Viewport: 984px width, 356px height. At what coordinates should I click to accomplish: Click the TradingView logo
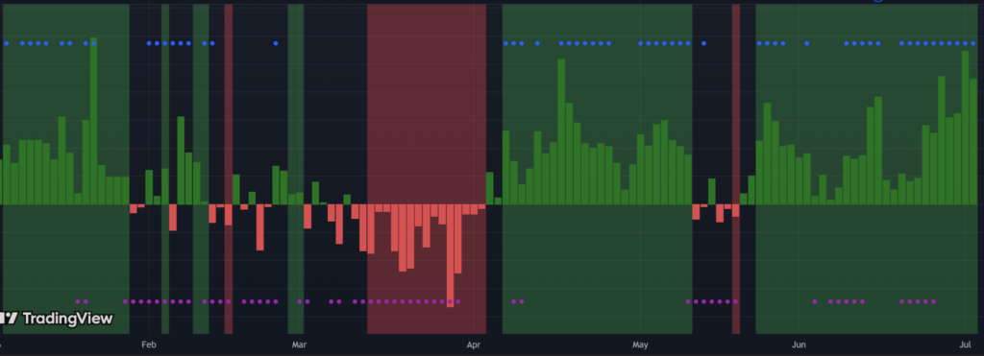(57, 319)
